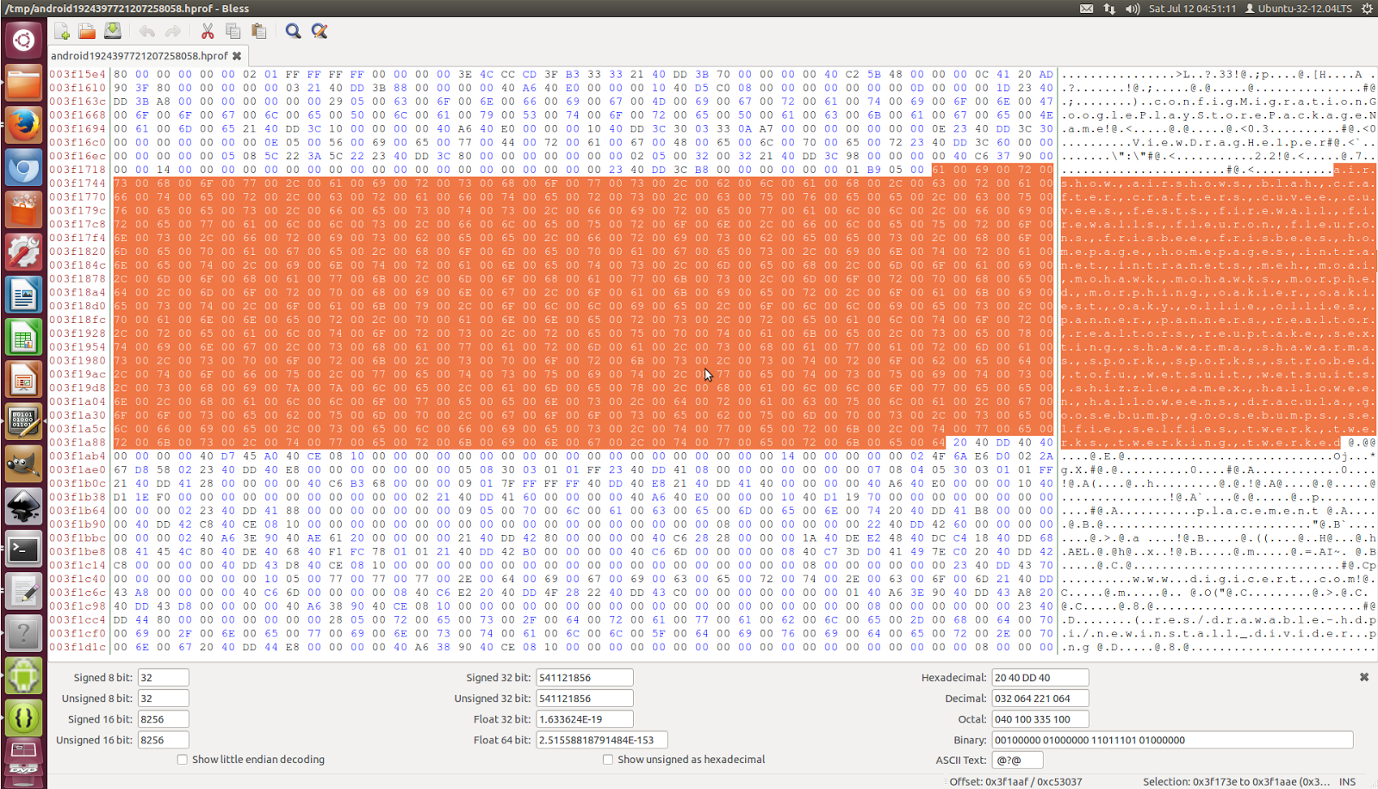The width and height of the screenshot is (1378, 789).
Task: Open the volume indicator in system tray
Action: click(x=1132, y=9)
